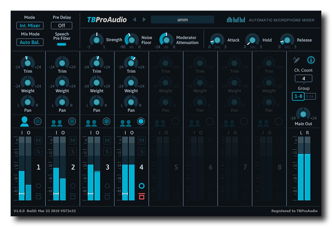This screenshot has width=332, height=227.
Task: Click channel 4 two-person icon
Action: pos(125,123)
